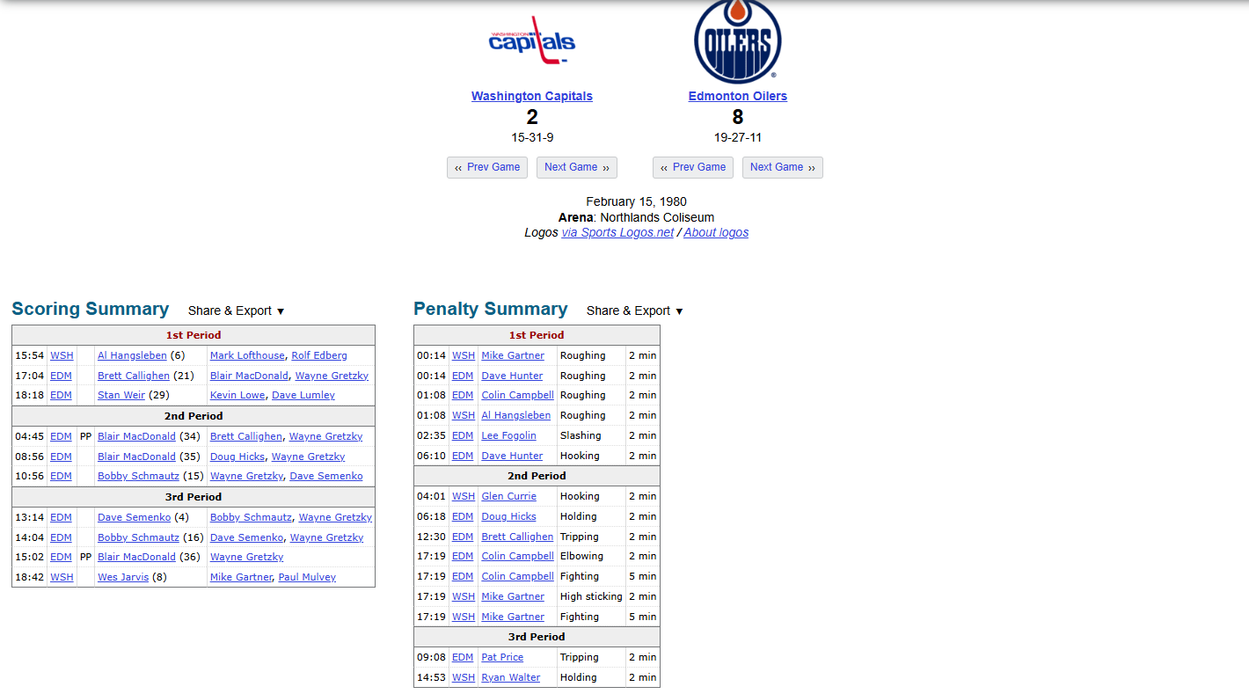Open Dave Lumley assist link

pos(303,395)
